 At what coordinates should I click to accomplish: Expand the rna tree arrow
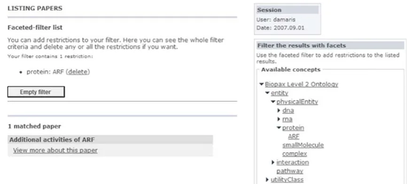279,119
